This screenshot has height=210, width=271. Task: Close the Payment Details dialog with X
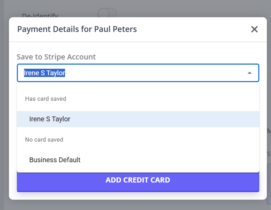click(x=254, y=29)
